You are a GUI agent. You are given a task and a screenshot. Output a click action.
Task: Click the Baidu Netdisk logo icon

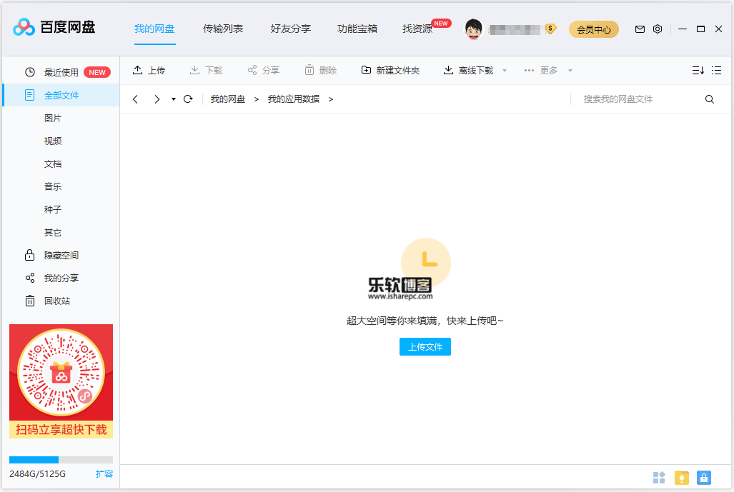(x=24, y=28)
